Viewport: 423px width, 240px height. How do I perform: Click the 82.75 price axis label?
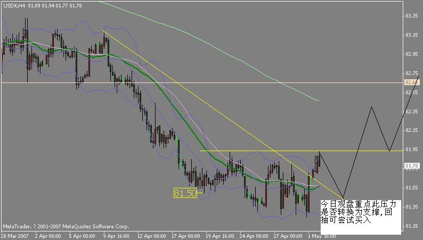coord(412,73)
